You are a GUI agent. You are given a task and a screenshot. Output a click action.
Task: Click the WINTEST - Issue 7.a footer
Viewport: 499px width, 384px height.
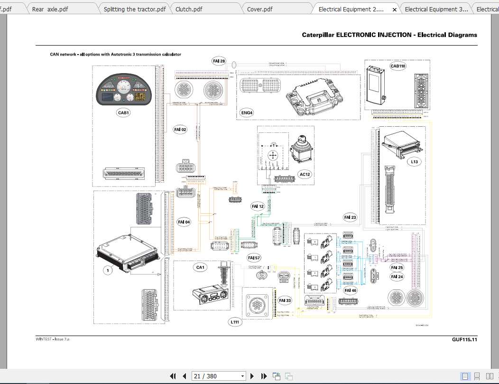pos(53,339)
